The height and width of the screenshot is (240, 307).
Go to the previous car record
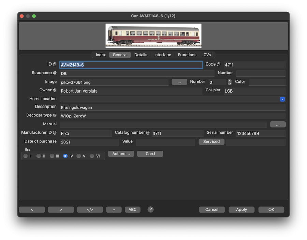[x=32, y=210]
